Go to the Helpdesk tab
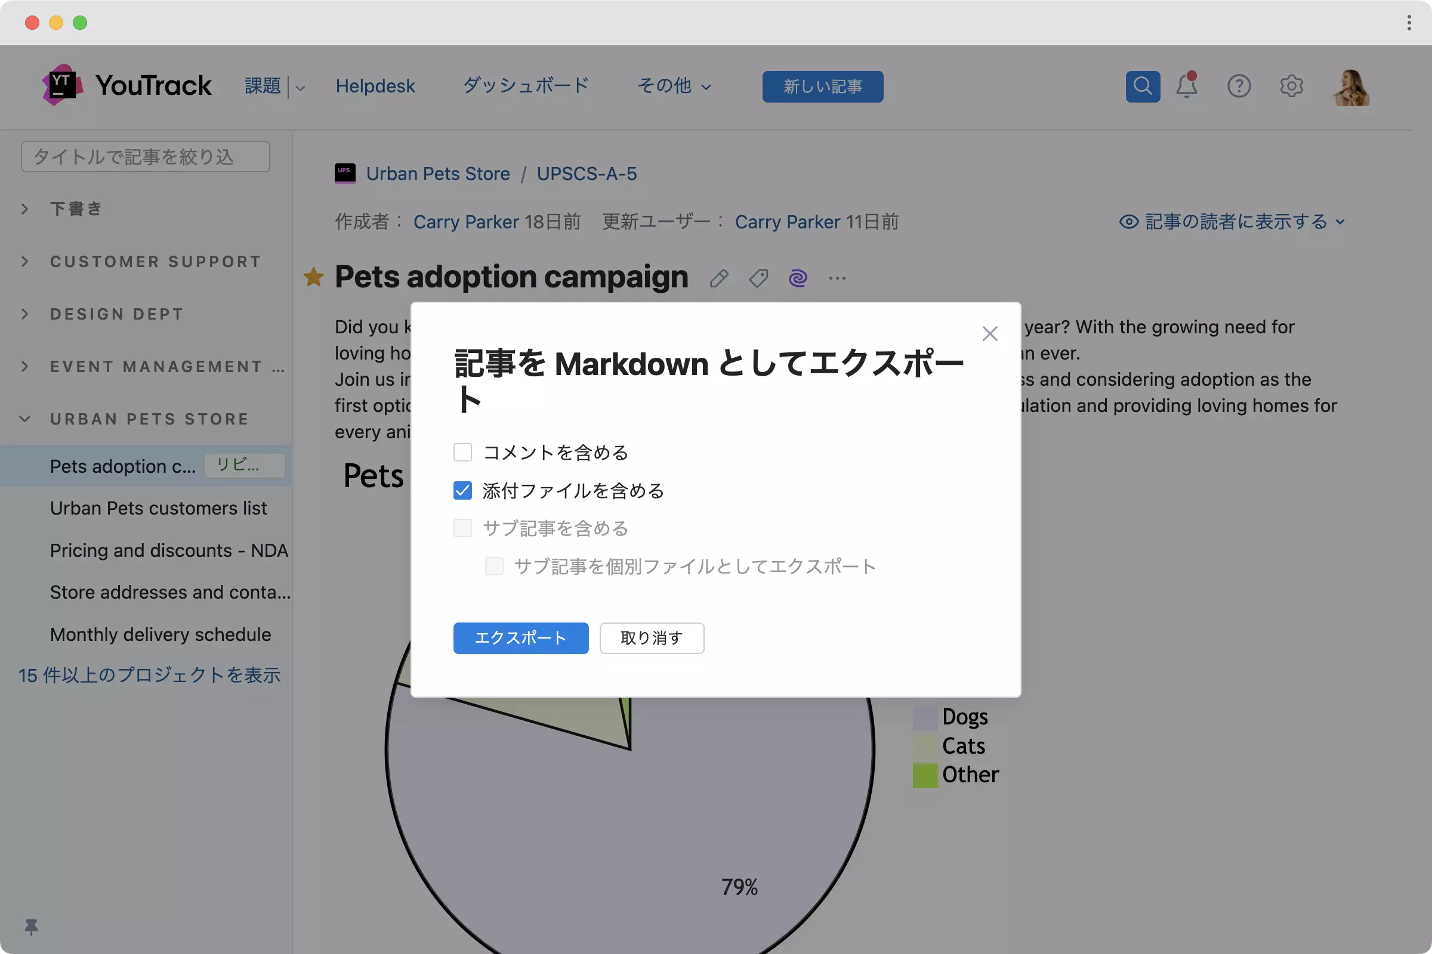This screenshot has width=1432, height=954. [x=375, y=86]
